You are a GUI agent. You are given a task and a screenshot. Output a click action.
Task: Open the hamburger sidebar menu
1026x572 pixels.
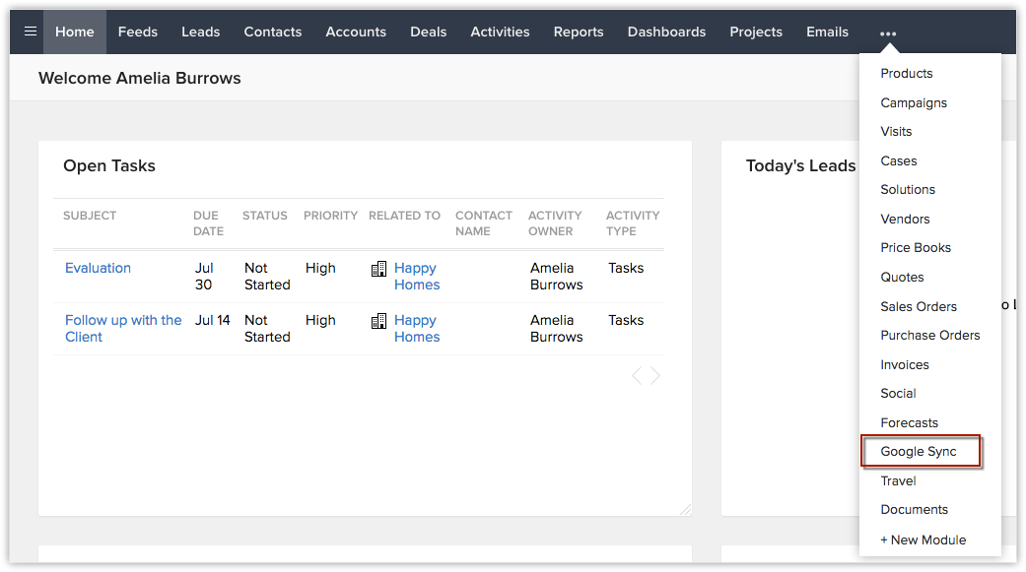point(31,32)
